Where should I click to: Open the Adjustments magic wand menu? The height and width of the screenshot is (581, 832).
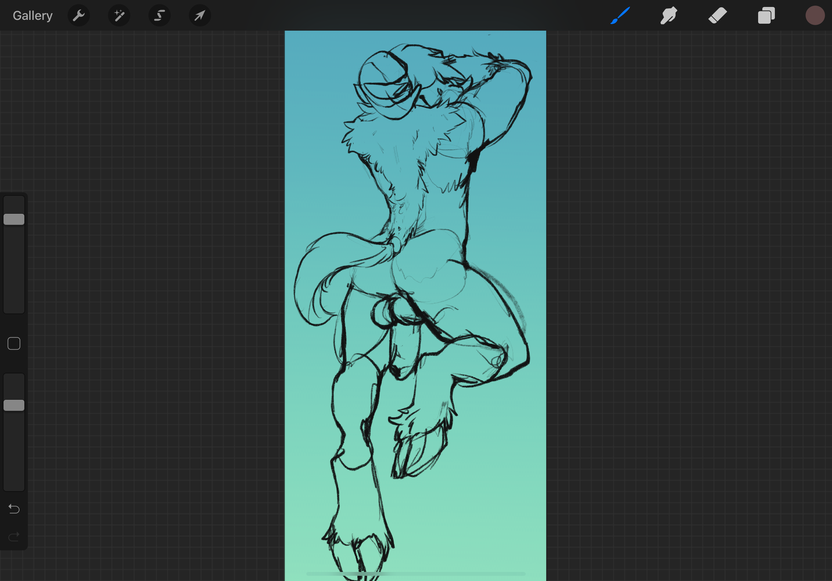[x=119, y=16]
